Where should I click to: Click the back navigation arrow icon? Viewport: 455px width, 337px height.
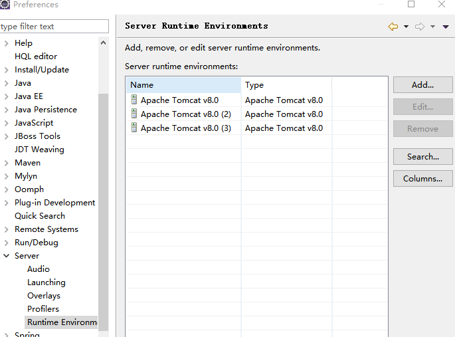coord(393,27)
